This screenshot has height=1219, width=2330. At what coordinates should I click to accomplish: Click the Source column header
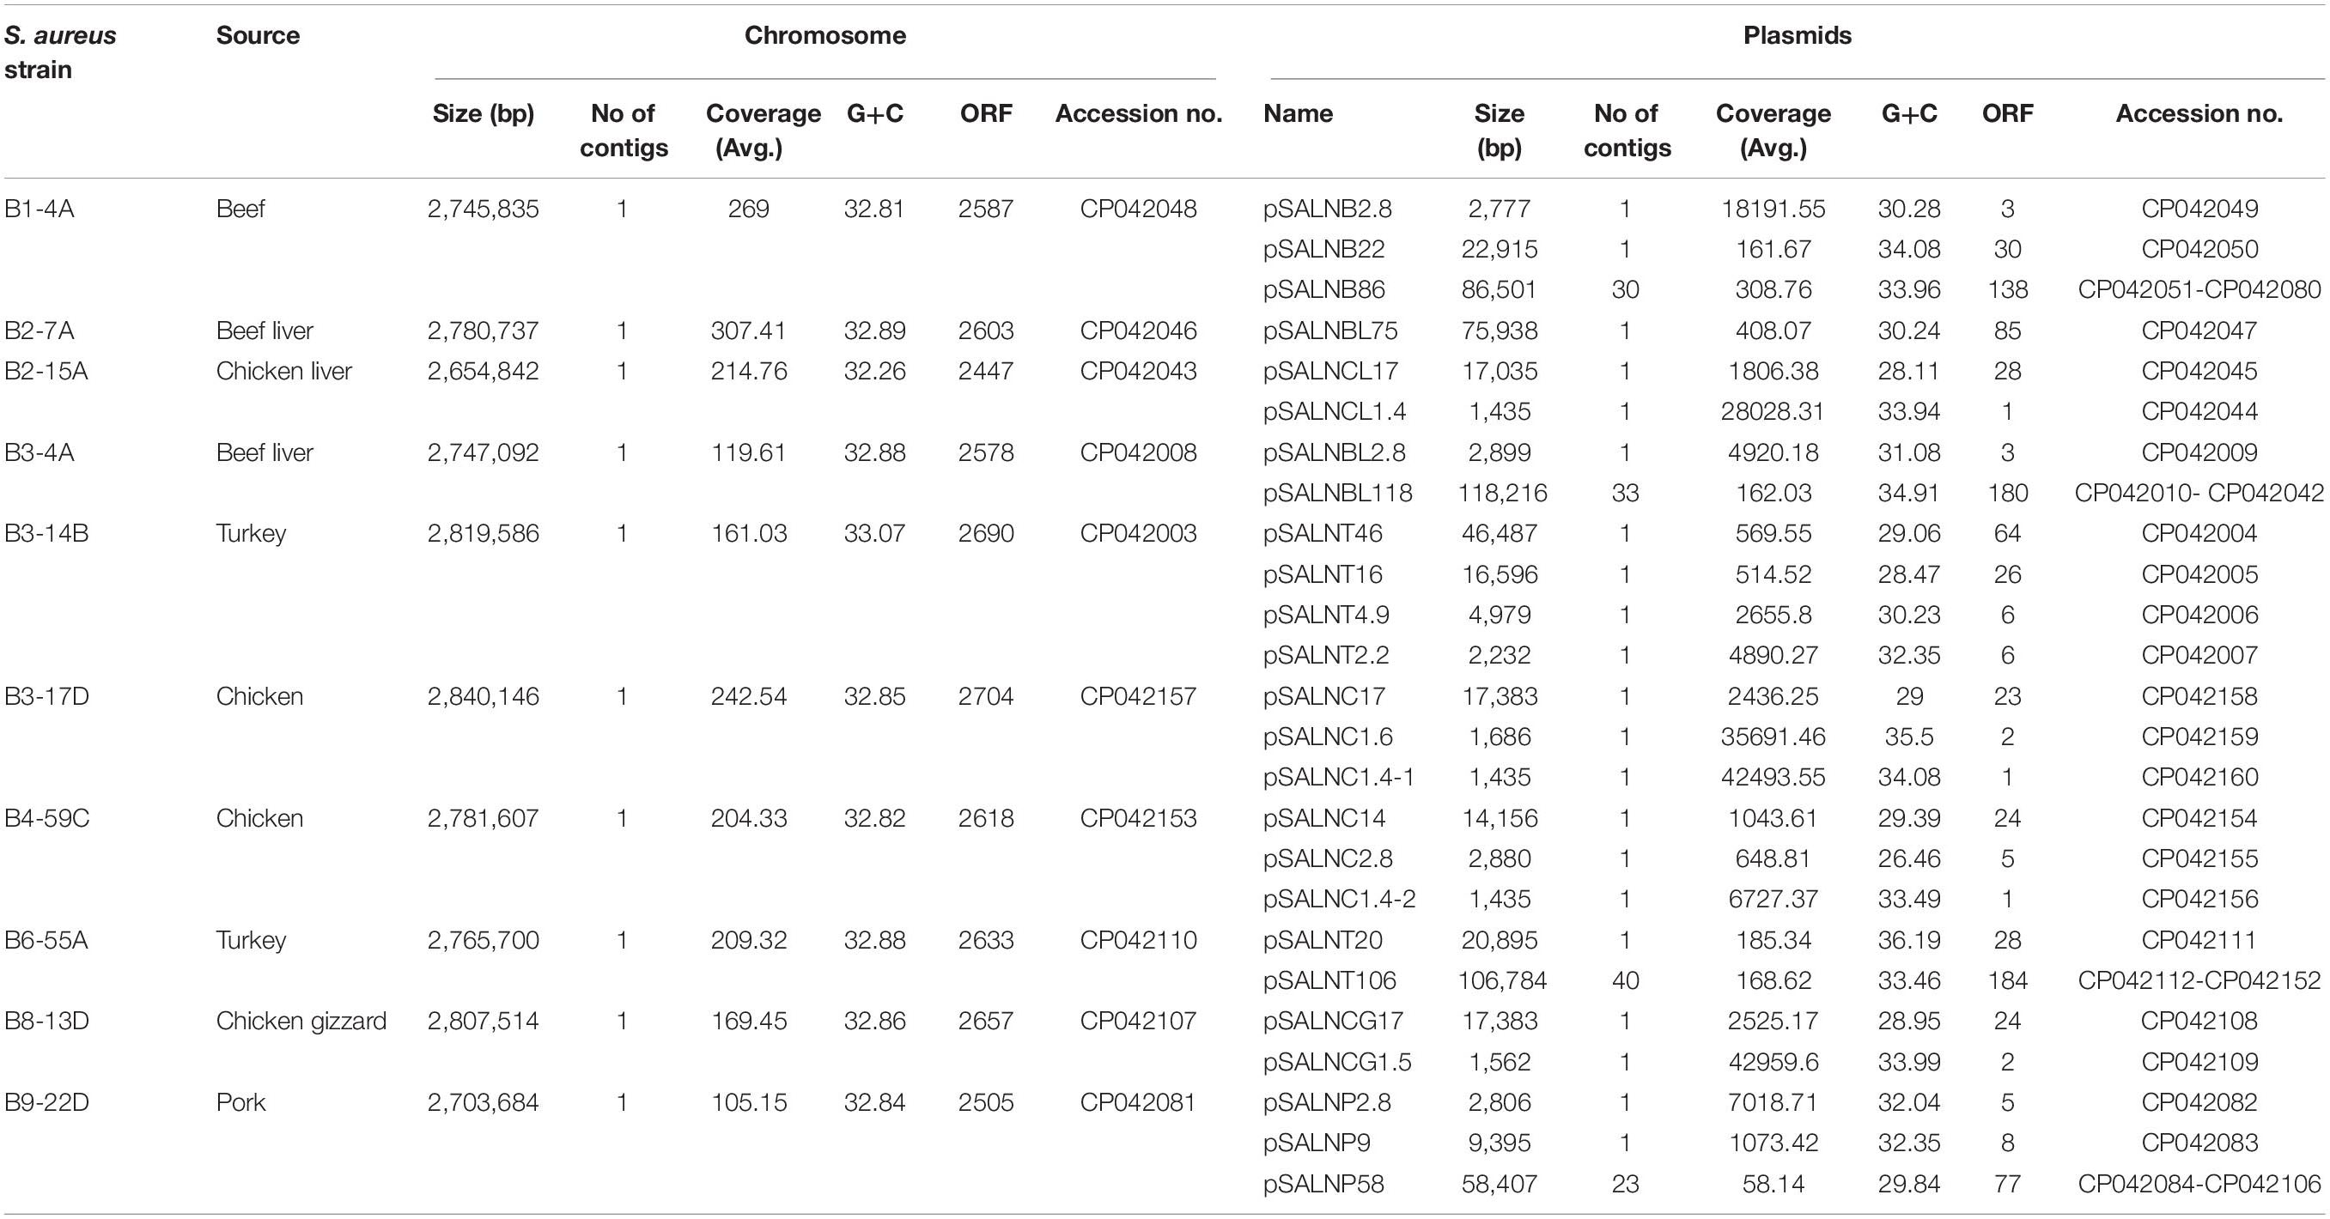(258, 35)
